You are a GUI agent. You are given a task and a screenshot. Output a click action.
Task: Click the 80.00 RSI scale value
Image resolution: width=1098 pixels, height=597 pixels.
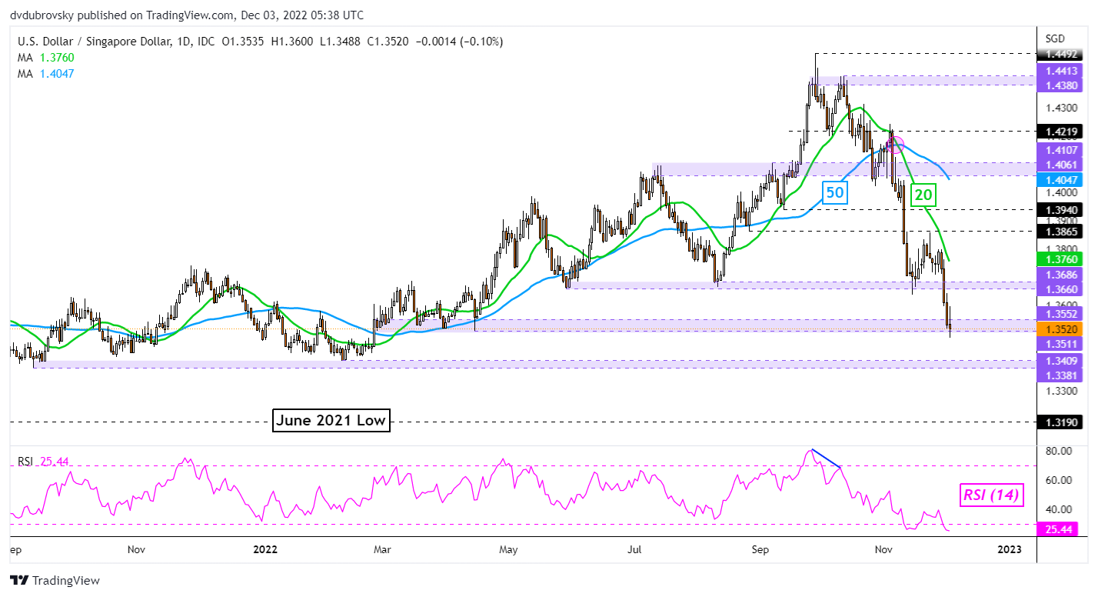[x=1058, y=451]
